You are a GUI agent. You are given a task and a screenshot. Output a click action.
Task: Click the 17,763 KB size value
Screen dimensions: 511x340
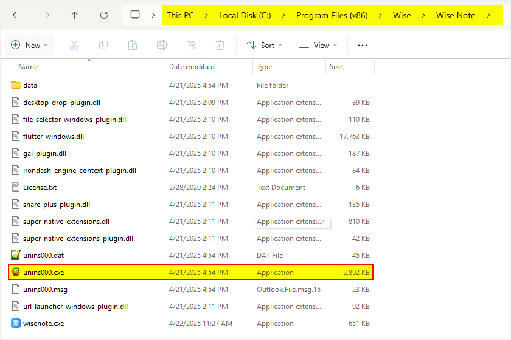tap(355, 137)
